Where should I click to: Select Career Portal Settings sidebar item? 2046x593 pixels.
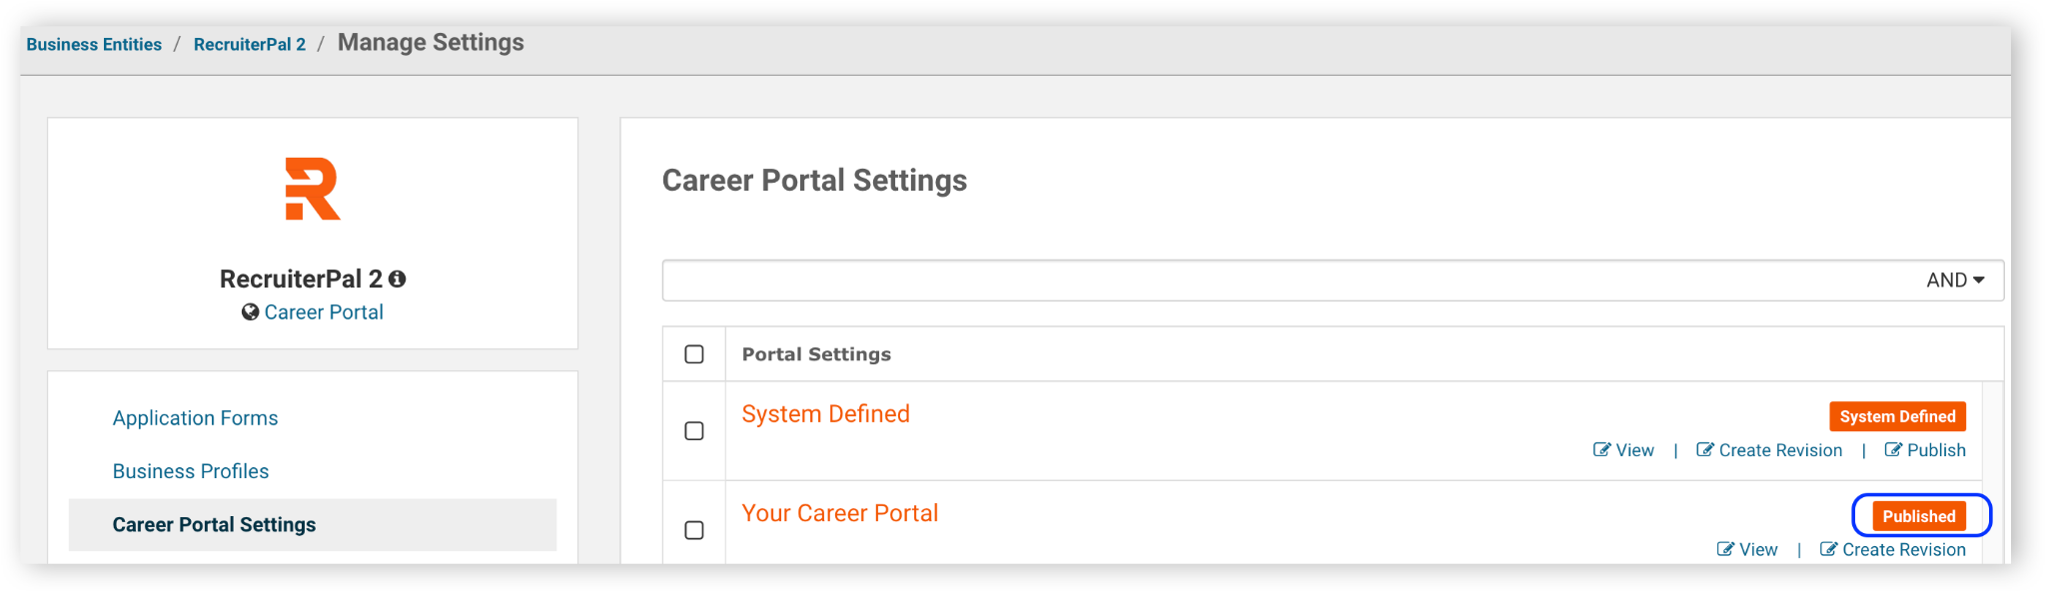pos(313,525)
